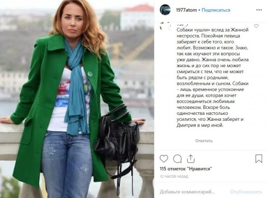View the 115 отметок "Нравится" list
Viewport: 266px width, 198px height.
(x=186, y=169)
